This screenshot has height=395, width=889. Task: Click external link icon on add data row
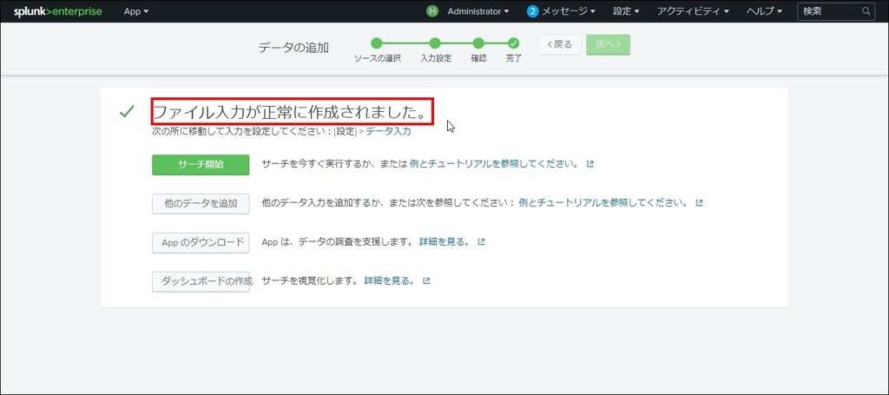(x=699, y=203)
